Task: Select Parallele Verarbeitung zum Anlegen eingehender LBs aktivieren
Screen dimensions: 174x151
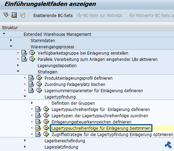Action: [98, 59]
